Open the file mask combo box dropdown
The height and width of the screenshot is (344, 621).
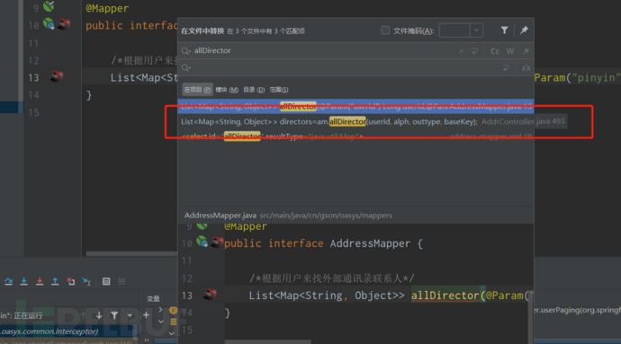(x=476, y=31)
